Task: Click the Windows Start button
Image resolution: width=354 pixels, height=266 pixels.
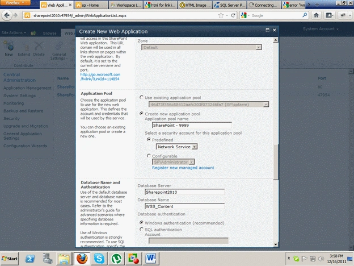Action: click(10, 259)
